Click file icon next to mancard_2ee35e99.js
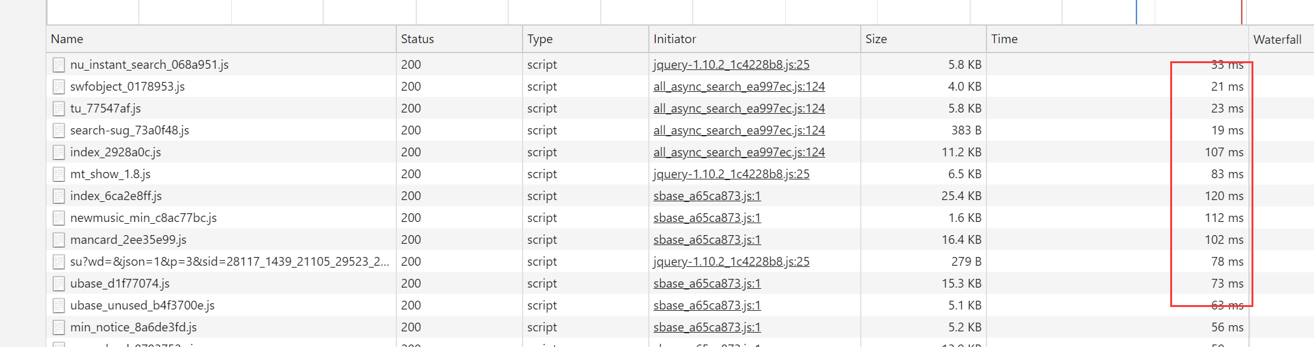 click(59, 239)
